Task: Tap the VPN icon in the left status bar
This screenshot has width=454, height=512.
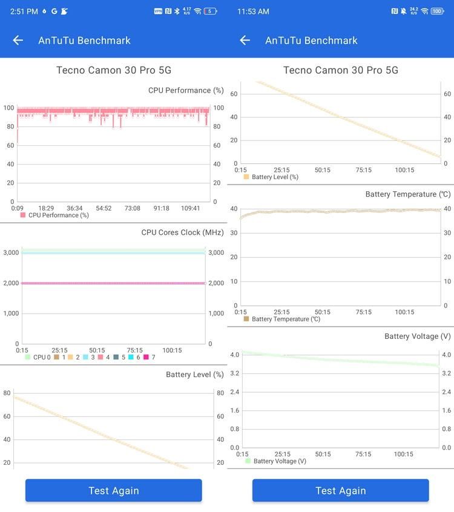Action: (158, 11)
